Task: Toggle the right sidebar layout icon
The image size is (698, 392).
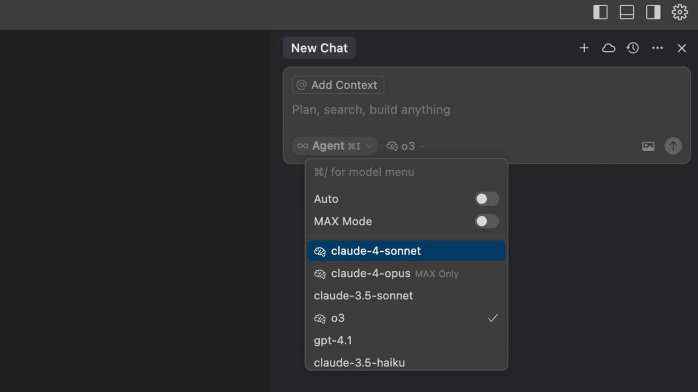Action: 653,12
